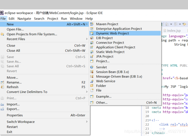Click the Maven Project icon
This screenshot has height=136, width=188.
tap(92, 24)
